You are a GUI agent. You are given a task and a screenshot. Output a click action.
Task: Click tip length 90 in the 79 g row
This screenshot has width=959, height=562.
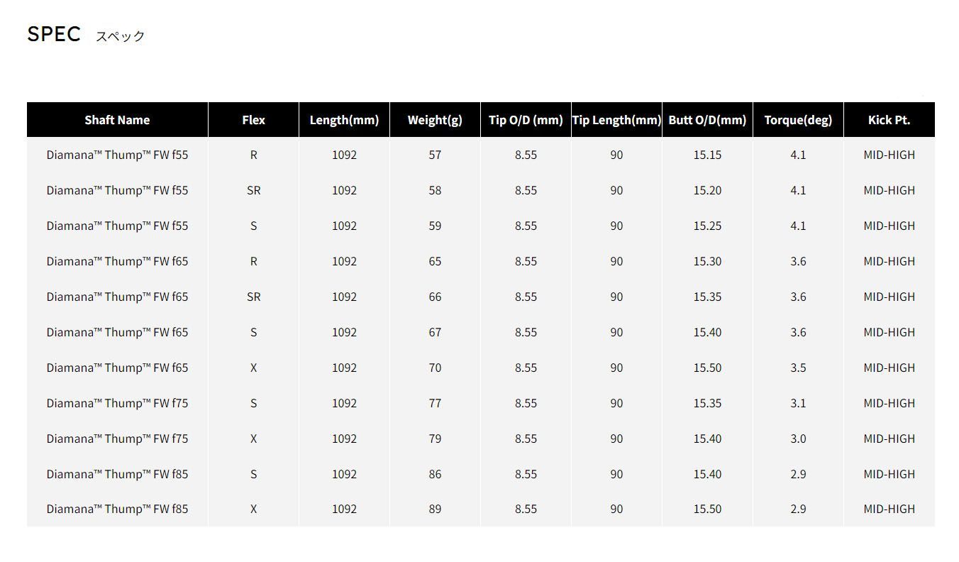(616, 439)
